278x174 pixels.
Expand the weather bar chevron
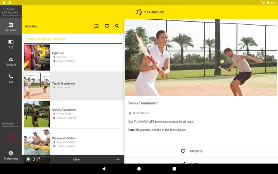point(117,159)
